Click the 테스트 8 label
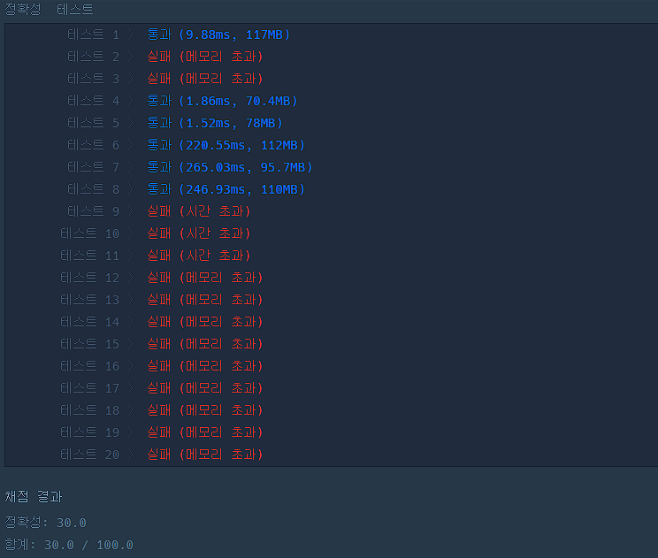 point(93,189)
